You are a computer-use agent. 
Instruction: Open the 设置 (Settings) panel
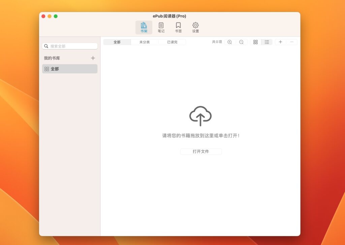tap(195, 27)
